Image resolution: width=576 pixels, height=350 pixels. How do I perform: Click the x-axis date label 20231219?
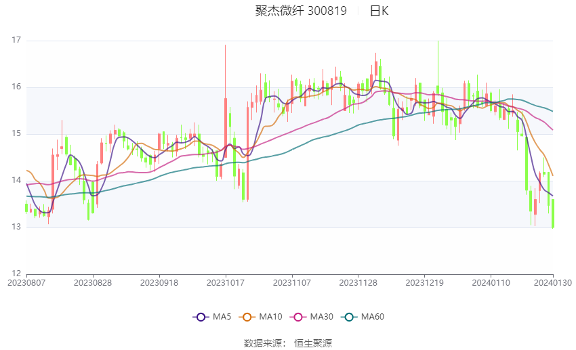(x=425, y=283)
